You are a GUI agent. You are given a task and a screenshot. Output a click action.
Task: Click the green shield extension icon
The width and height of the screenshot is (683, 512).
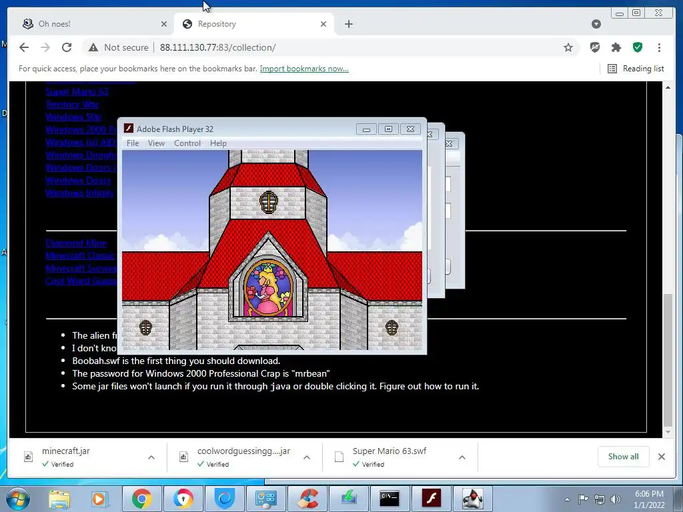coord(638,47)
